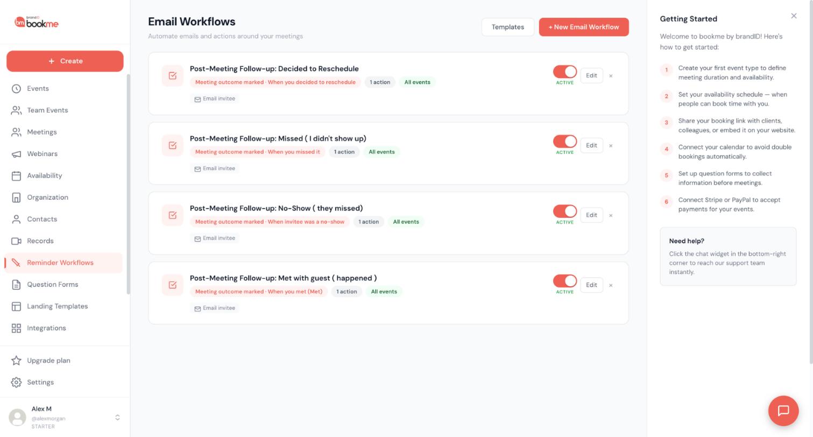Click the Webinars megaphone icon
Viewport: 813px width, 437px height.
16,154
